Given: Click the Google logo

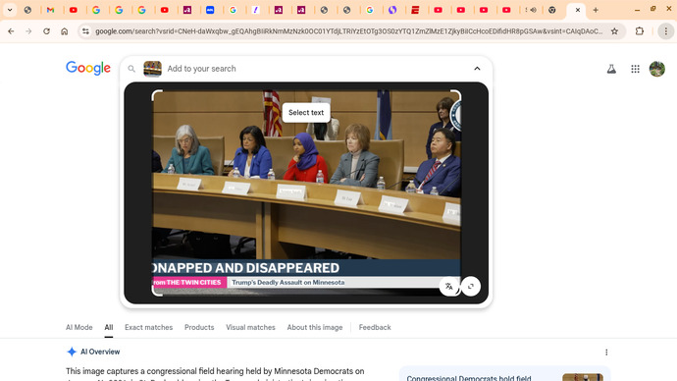Looking at the screenshot, I should pos(88,68).
